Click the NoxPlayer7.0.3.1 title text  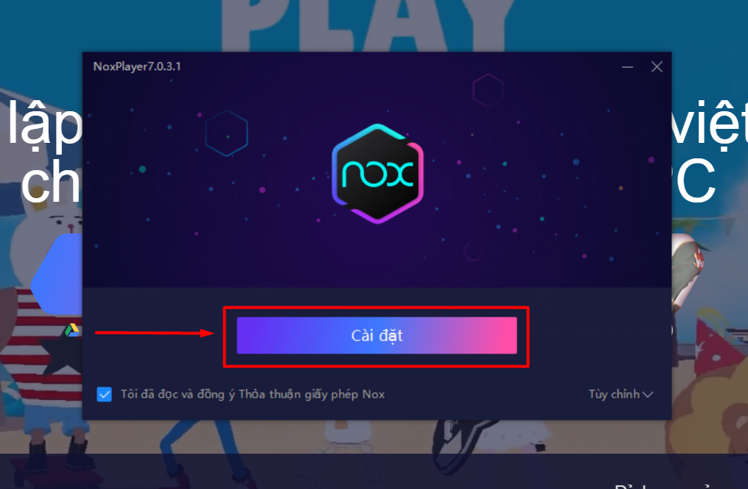coord(137,66)
